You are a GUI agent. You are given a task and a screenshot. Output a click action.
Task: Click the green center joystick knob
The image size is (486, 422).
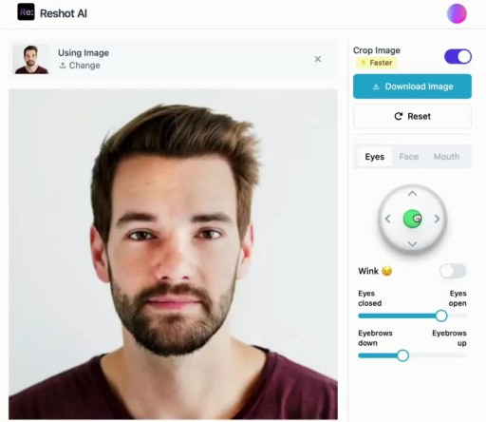pyautogui.click(x=412, y=219)
